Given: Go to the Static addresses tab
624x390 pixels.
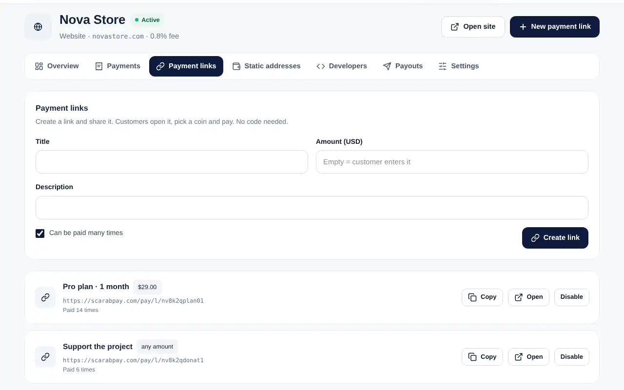Looking at the screenshot, I should coord(267,66).
